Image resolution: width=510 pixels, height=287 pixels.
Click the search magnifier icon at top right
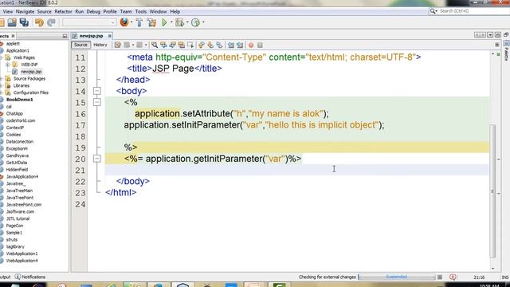pos(433,11)
